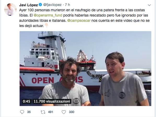Open the 7 h timestamp link
The height and width of the screenshot is (117, 156).
[x=67, y=5]
